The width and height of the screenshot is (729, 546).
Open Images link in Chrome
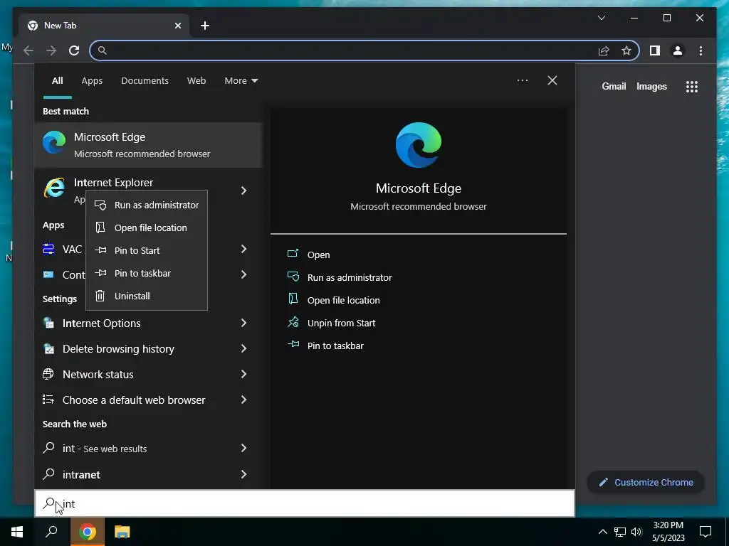click(x=651, y=86)
